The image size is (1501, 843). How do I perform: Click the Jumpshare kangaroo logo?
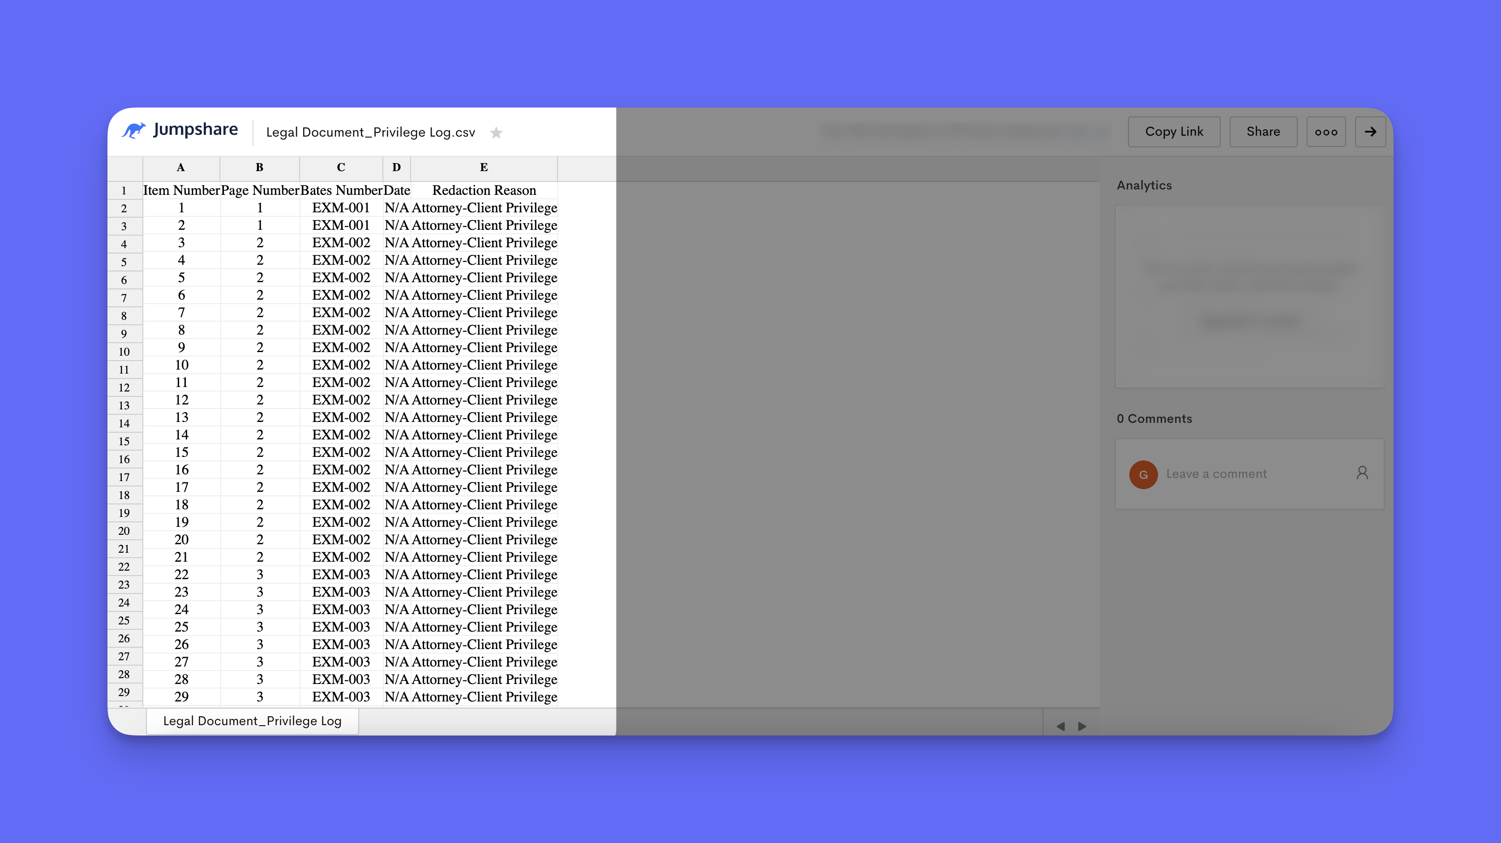[x=134, y=130]
